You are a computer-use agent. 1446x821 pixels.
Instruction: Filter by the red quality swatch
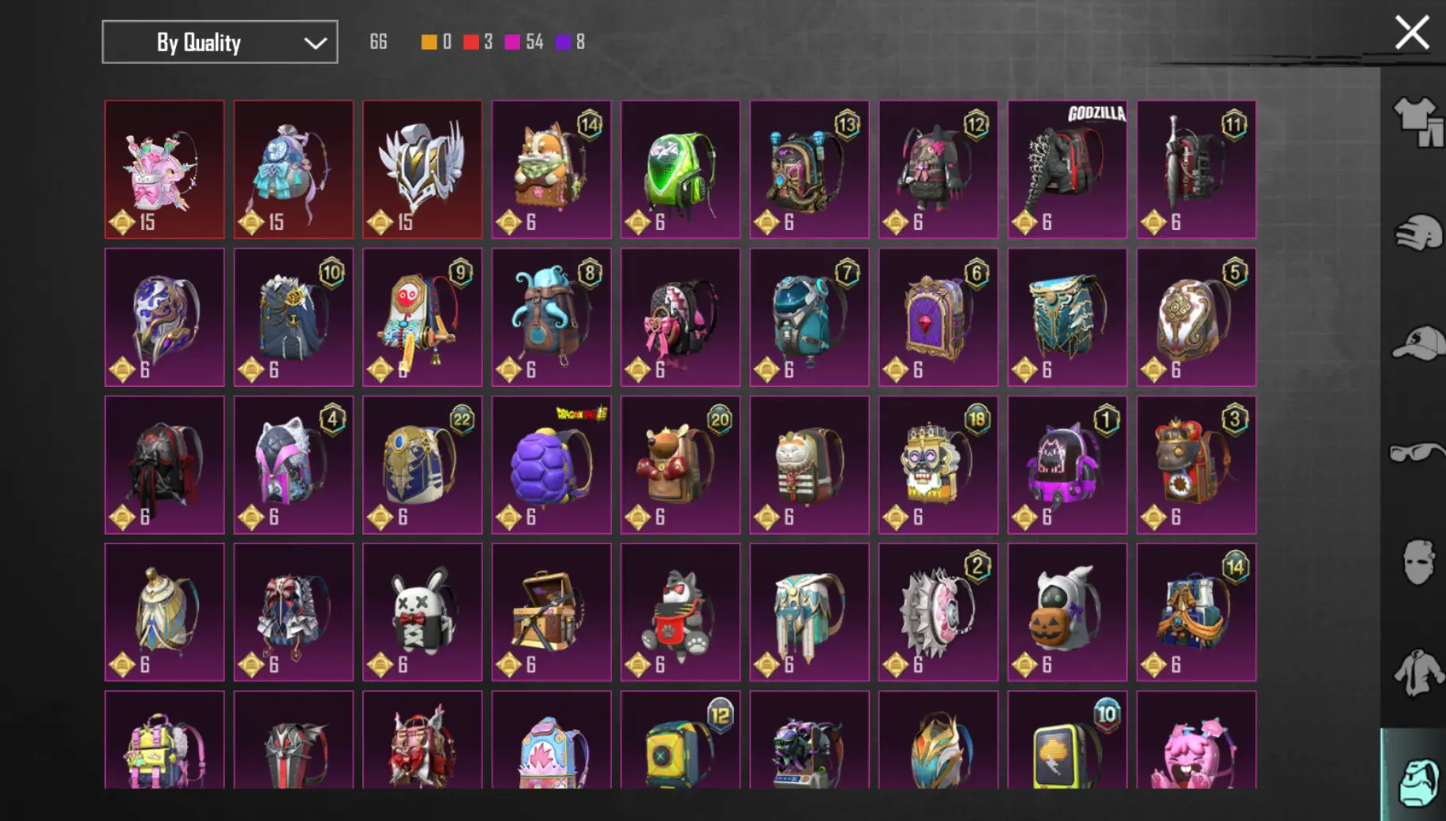pos(471,42)
